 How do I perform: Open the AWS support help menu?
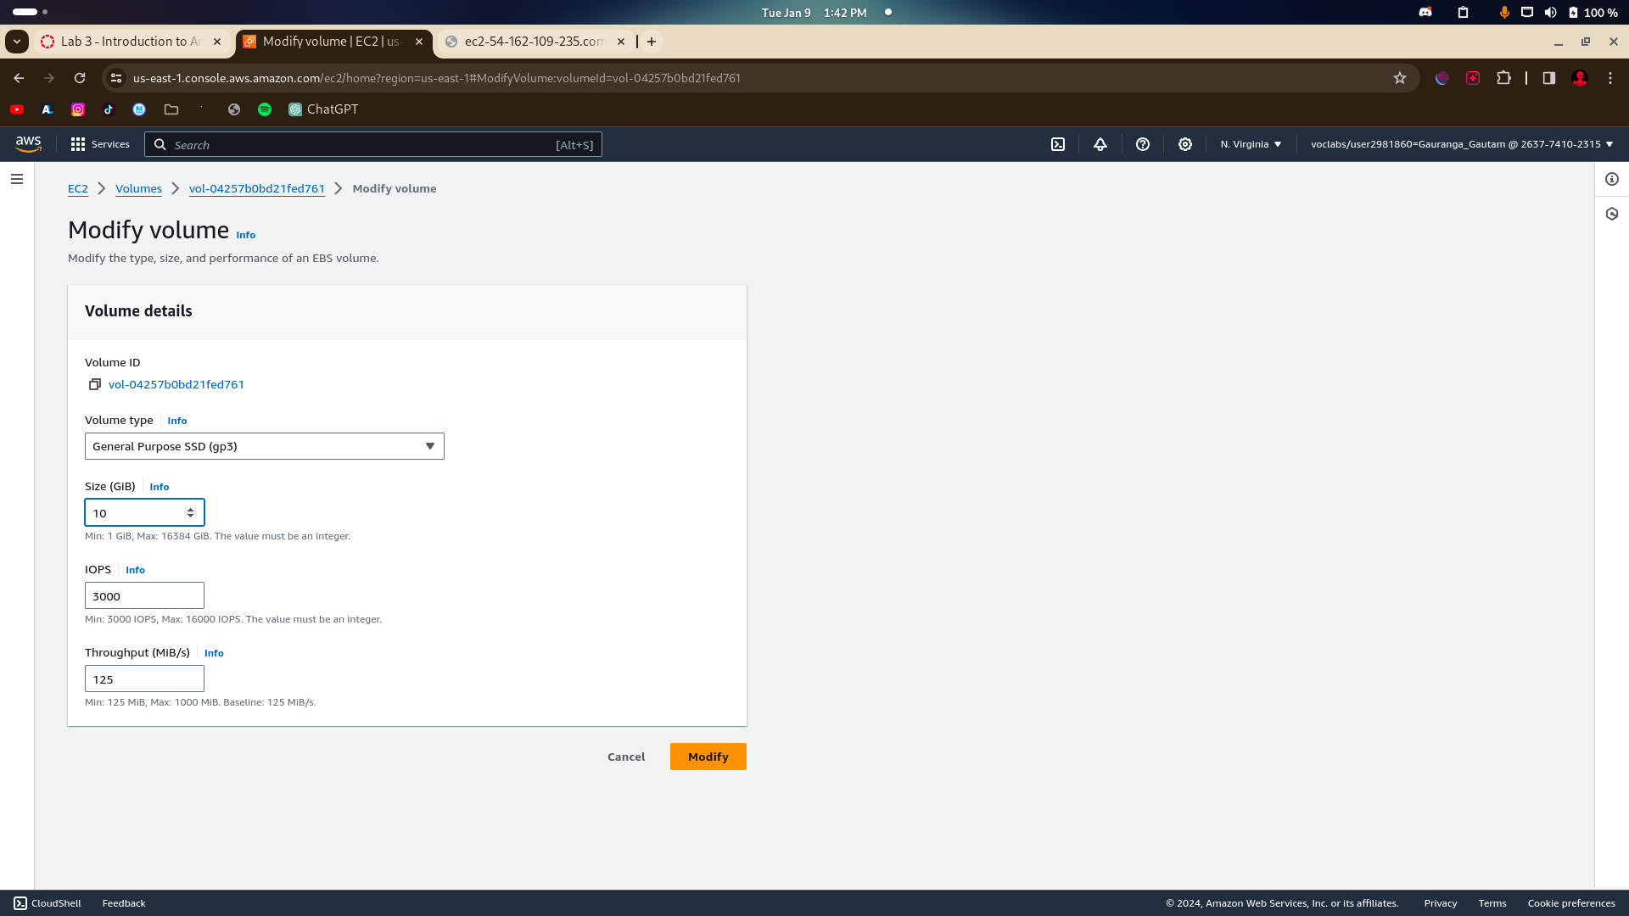pos(1143,144)
